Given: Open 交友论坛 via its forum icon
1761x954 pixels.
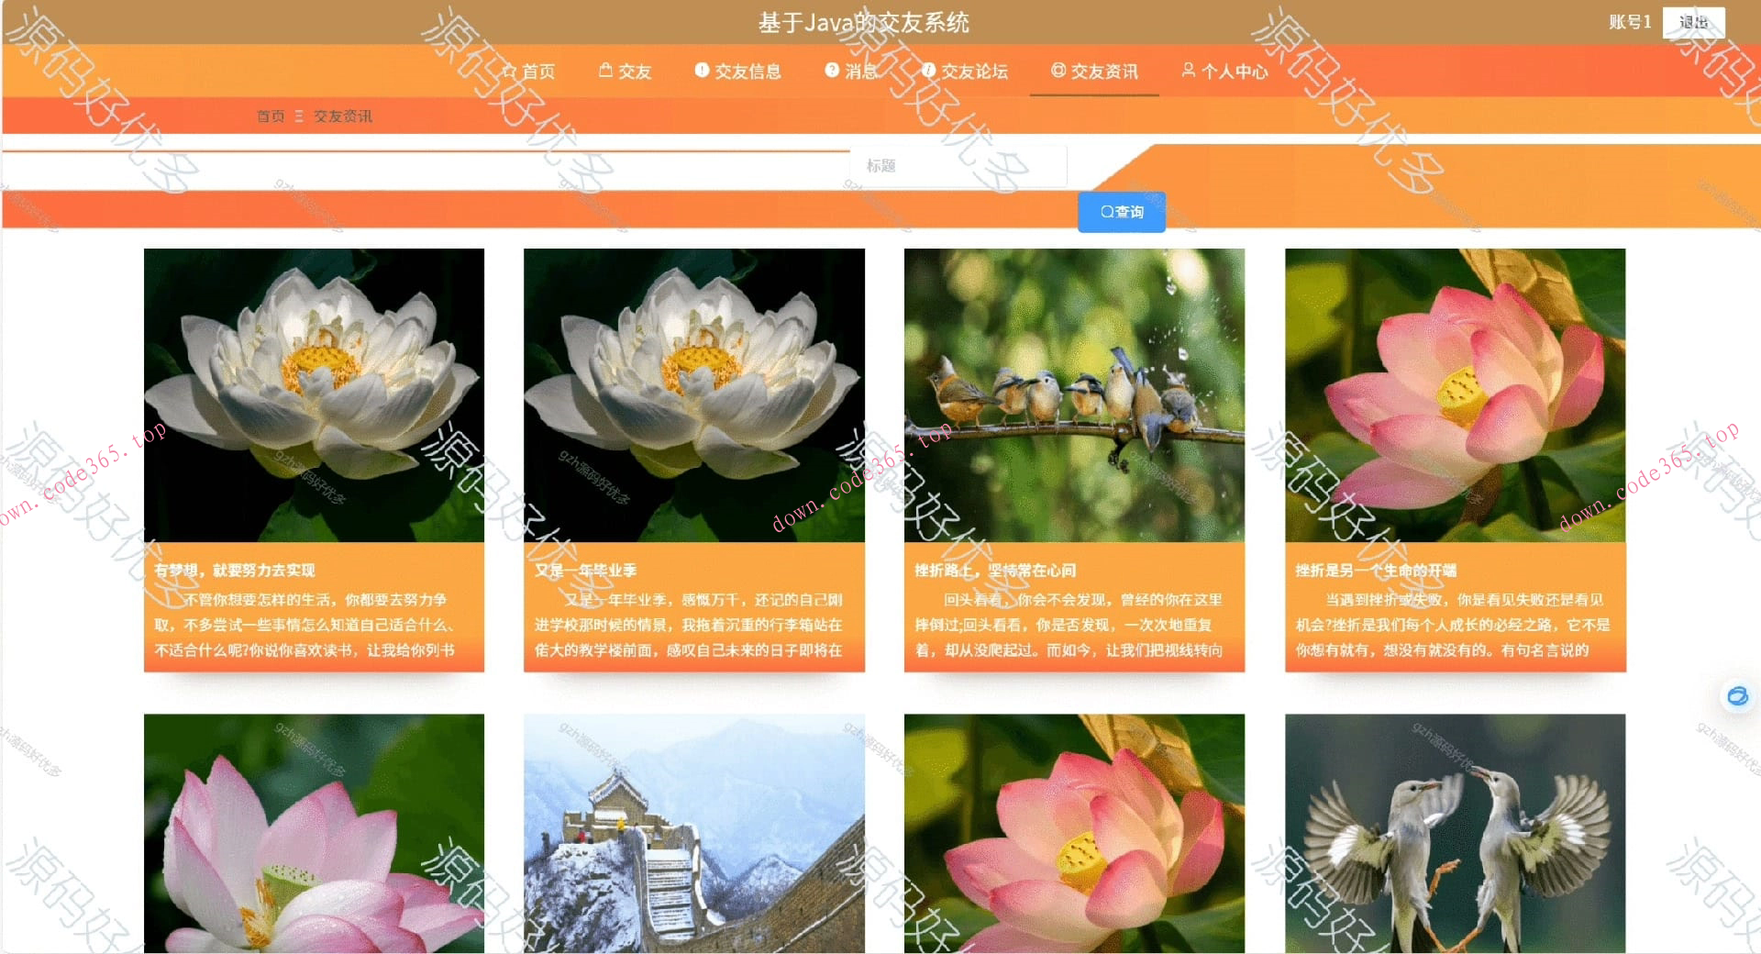Looking at the screenshot, I should [x=928, y=71].
